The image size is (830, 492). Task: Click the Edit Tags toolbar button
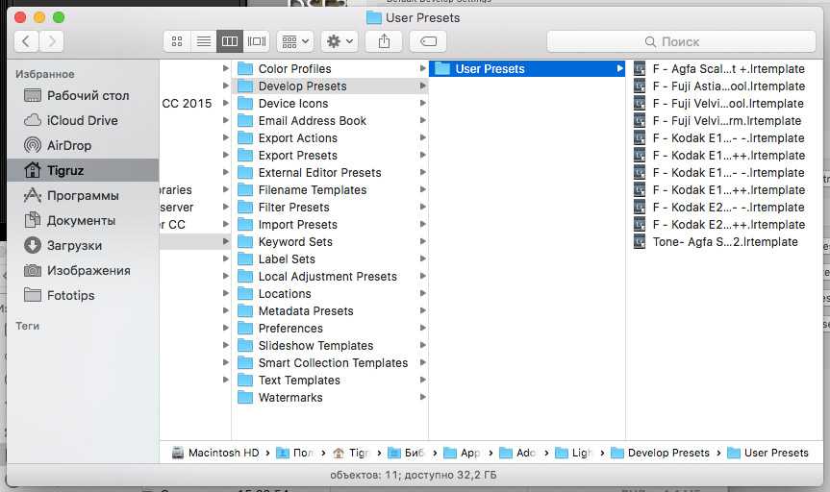(428, 41)
